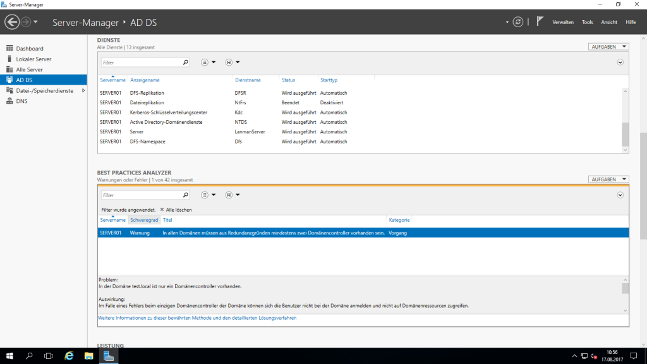The image size is (647, 364).
Task: Refresh the Server-Manager view
Action: (x=518, y=22)
